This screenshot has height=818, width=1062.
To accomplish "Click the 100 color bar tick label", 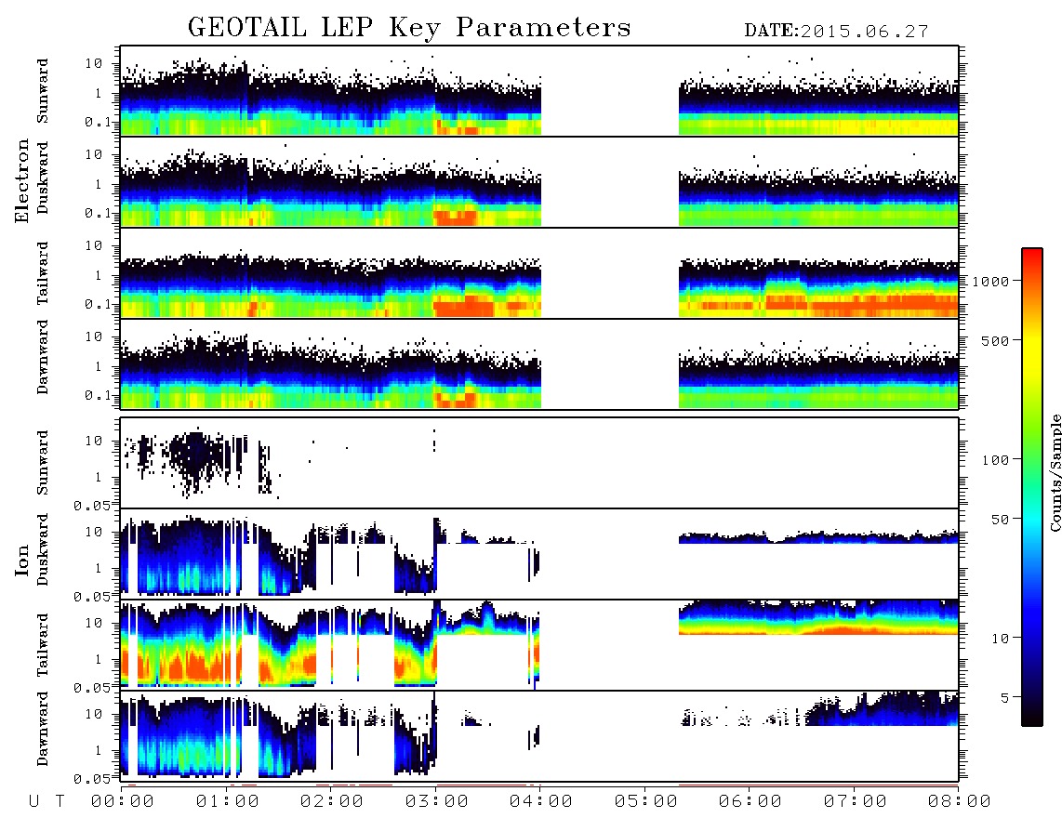I will tap(996, 460).
